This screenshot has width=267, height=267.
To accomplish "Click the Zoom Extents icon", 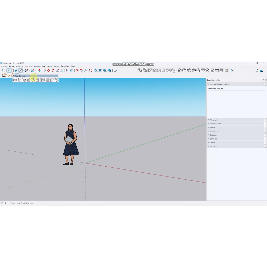I will [x=90, y=70].
